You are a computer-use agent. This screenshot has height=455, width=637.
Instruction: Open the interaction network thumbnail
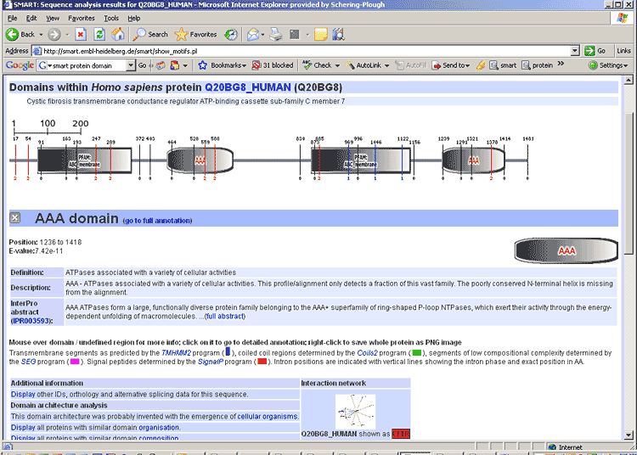click(x=356, y=412)
